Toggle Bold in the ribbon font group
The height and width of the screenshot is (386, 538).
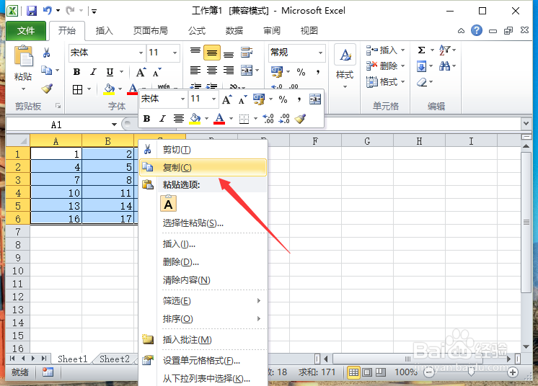pyautogui.click(x=77, y=72)
